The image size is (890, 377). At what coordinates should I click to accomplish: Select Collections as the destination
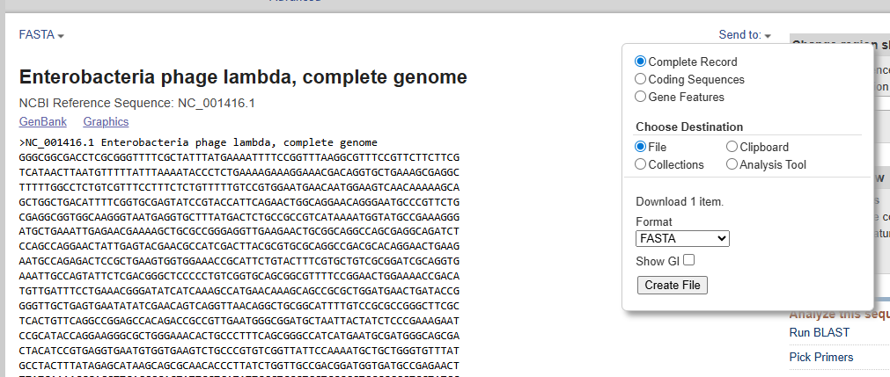coord(641,165)
